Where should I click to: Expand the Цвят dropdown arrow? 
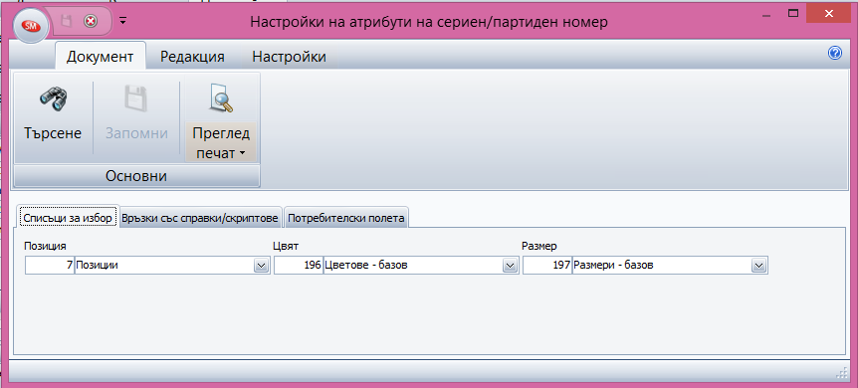510,266
